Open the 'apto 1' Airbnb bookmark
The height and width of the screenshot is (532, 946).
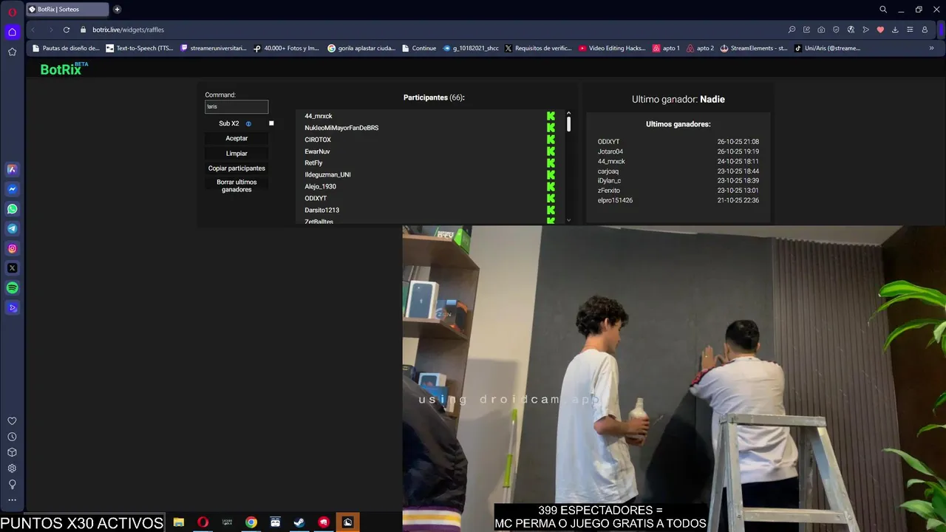point(666,48)
